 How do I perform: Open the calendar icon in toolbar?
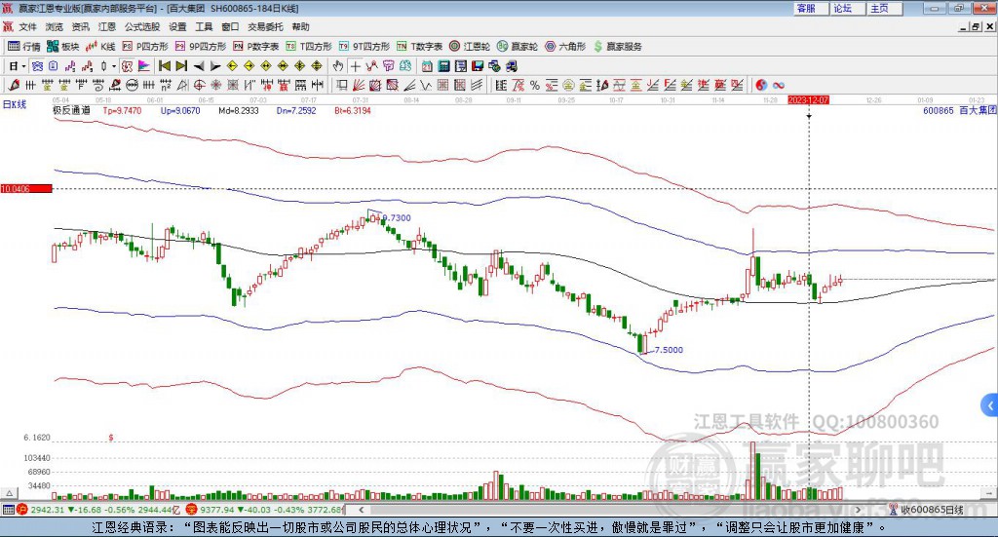tap(427, 66)
